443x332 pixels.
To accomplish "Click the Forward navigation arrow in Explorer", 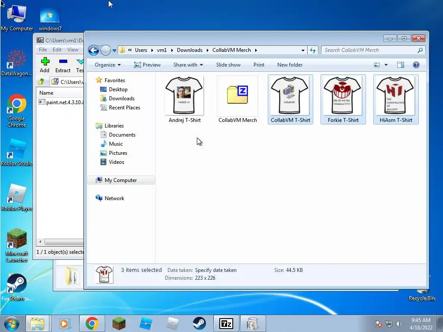I will [x=106, y=50].
